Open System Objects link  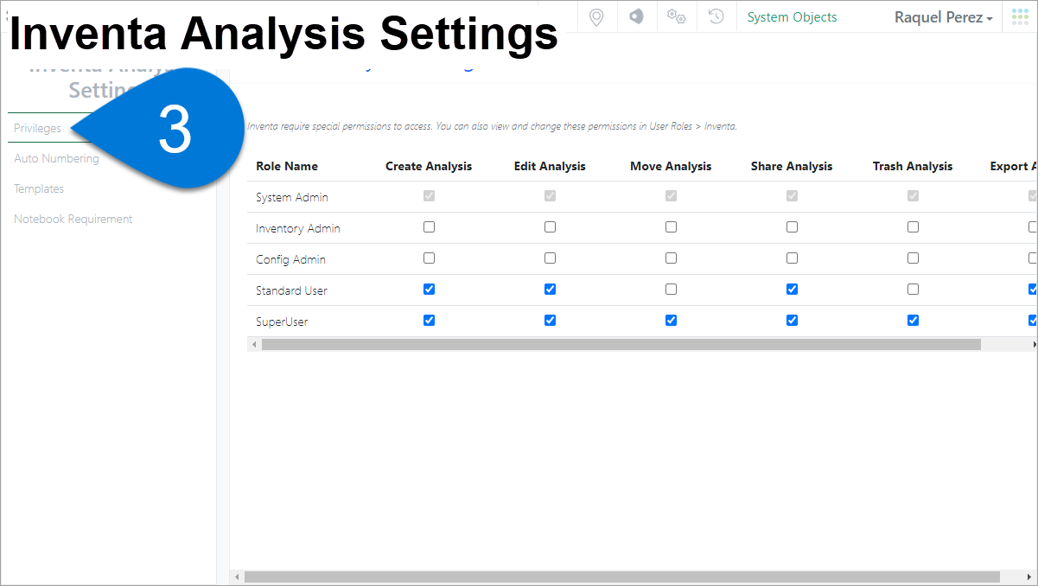[792, 17]
